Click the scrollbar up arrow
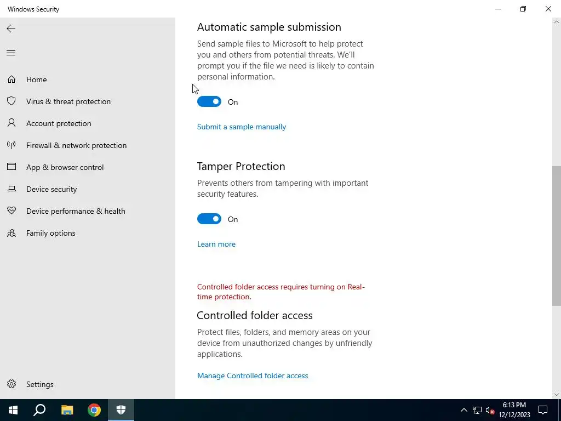The image size is (561, 421). point(557,22)
